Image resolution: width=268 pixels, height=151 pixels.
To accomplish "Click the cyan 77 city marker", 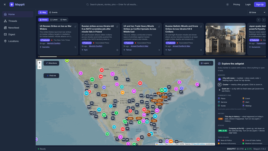I will 99,109.
